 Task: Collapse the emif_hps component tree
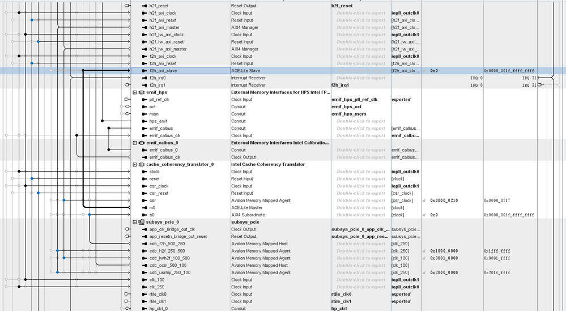pos(135,92)
